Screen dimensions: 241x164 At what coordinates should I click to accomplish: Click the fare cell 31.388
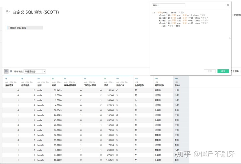(x=110, y=95)
